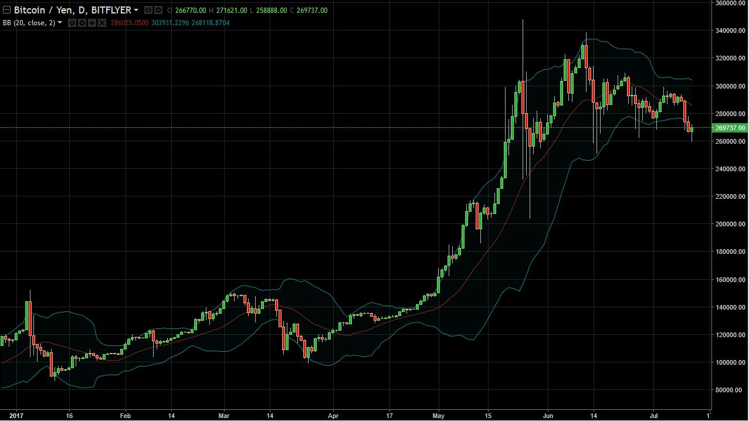Screen dimensions: 749x421
Task: Click the Open price value 266770.00
Action: [x=193, y=11]
